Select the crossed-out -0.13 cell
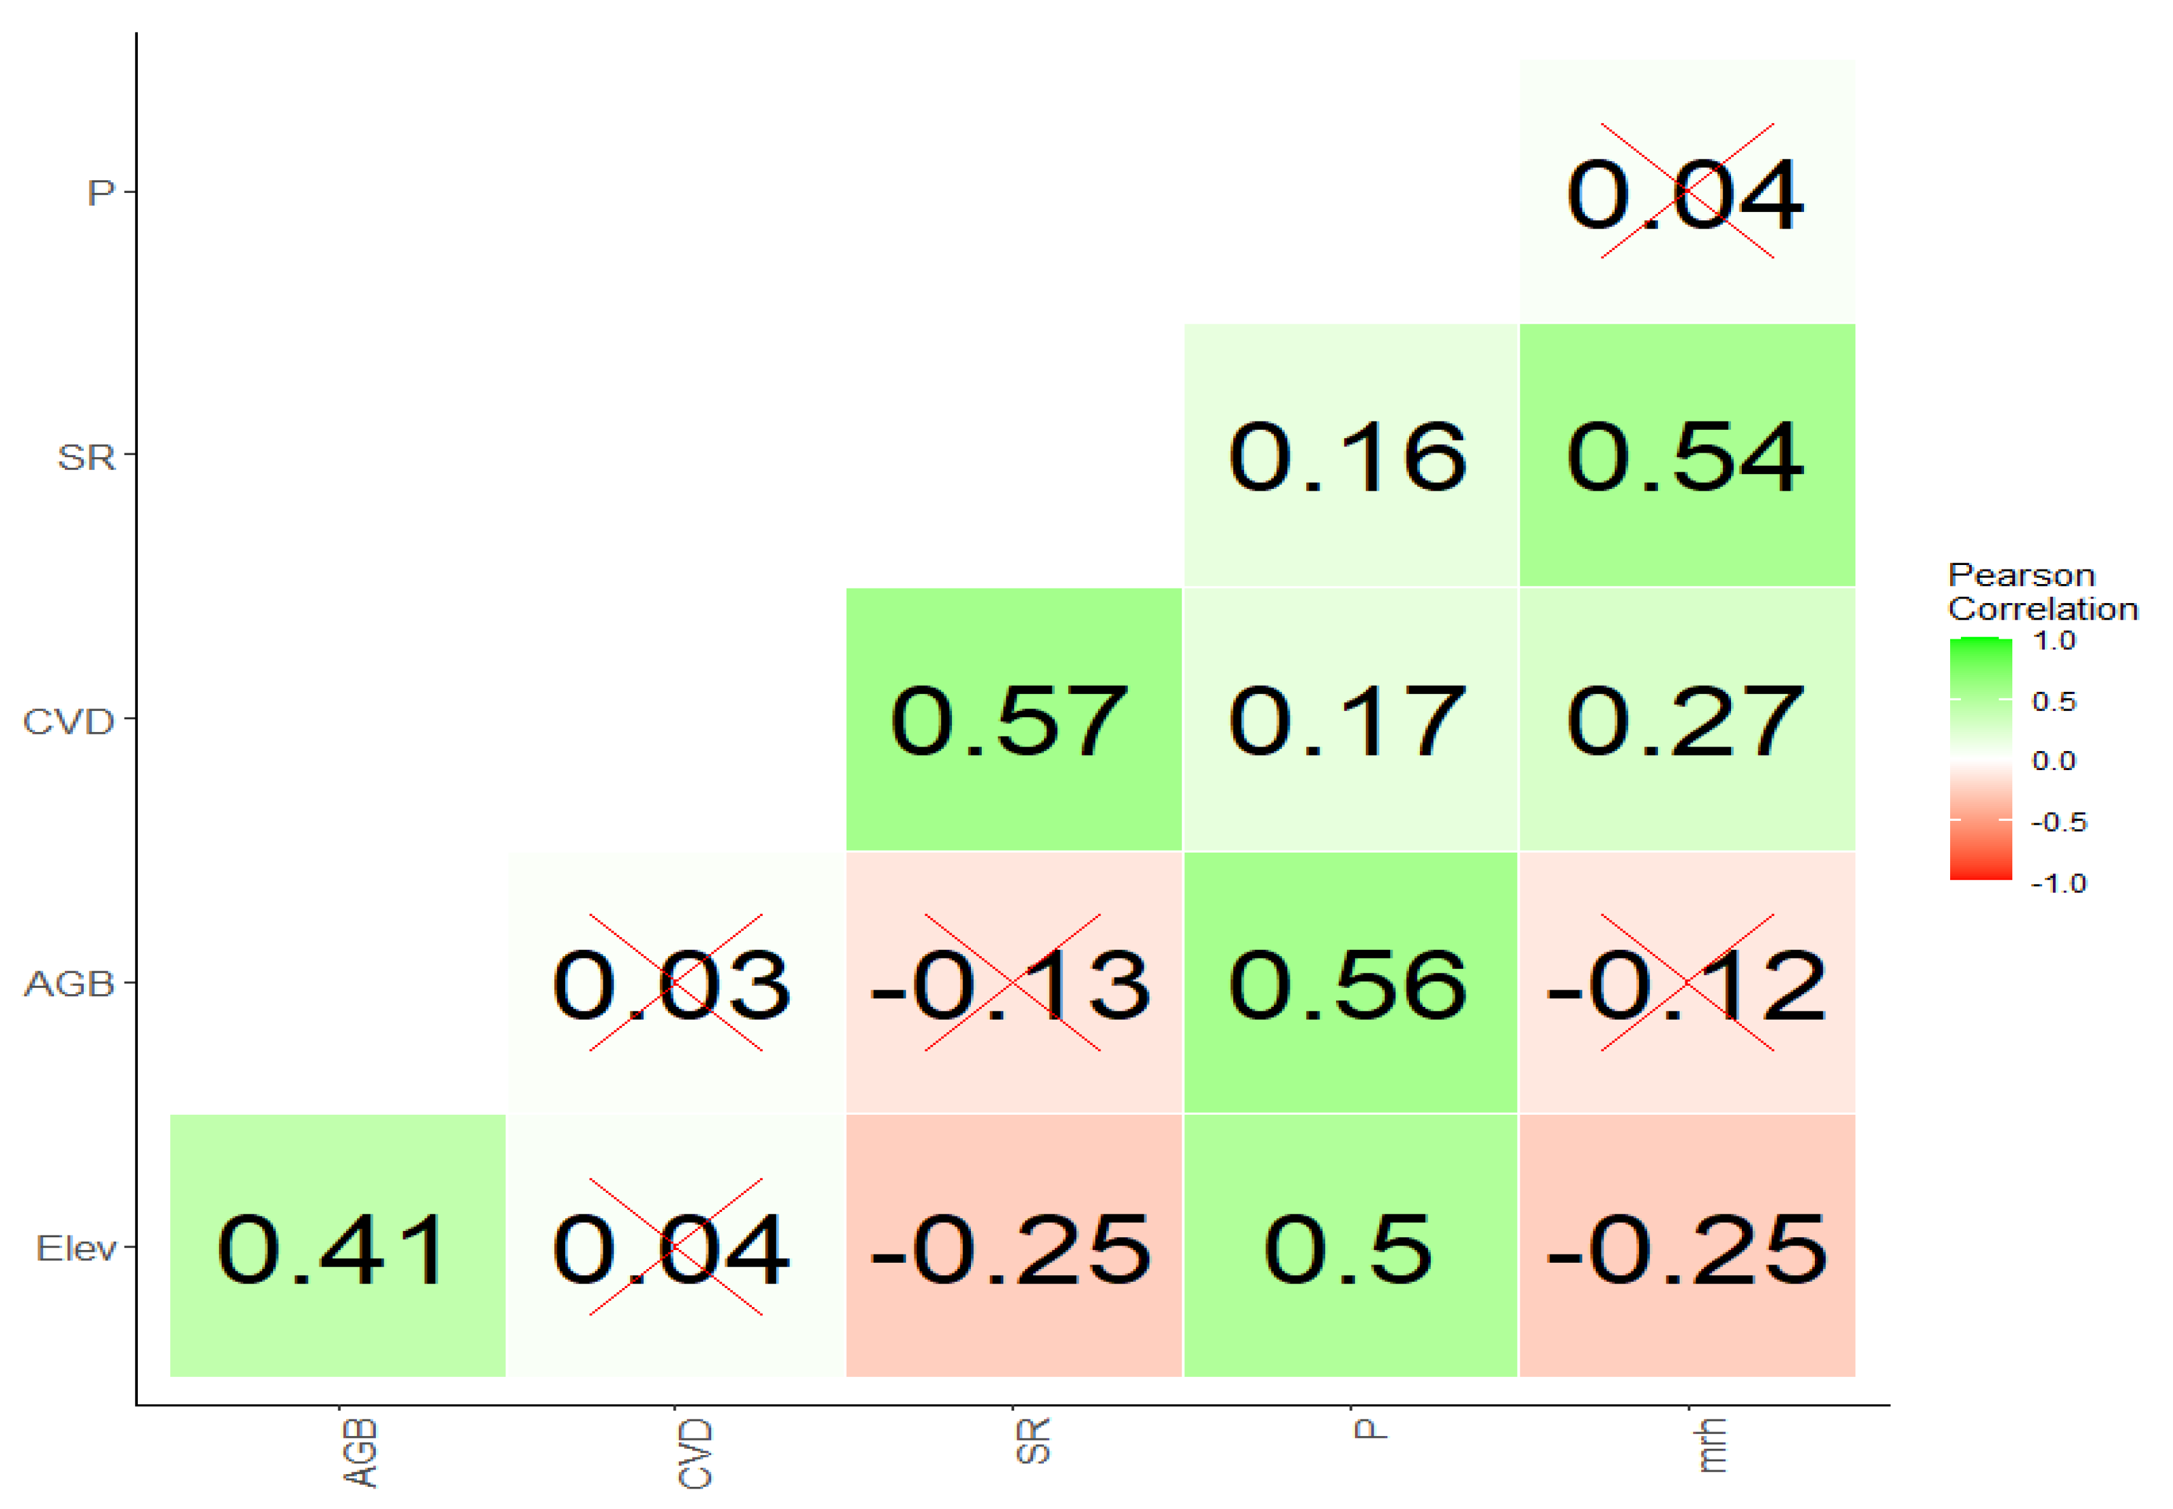 pyautogui.click(x=1013, y=983)
